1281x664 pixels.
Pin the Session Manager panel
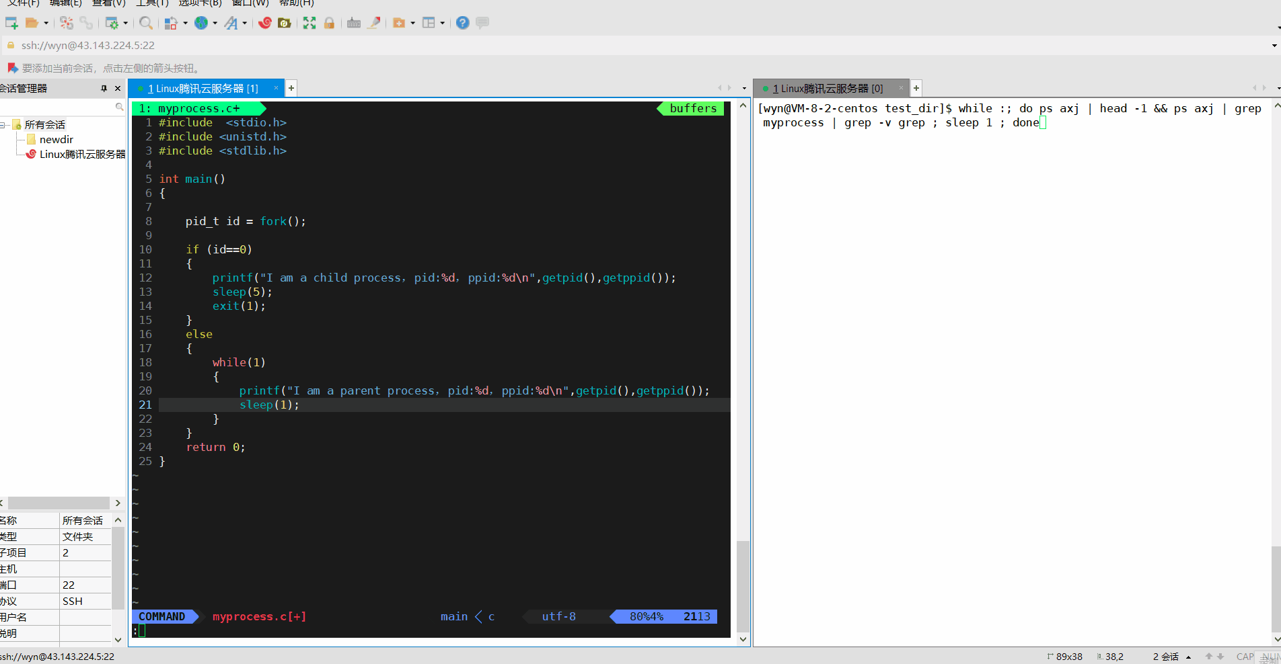click(104, 89)
